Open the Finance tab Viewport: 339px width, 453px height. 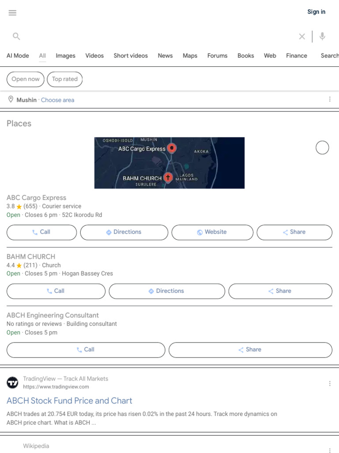(x=297, y=55)
